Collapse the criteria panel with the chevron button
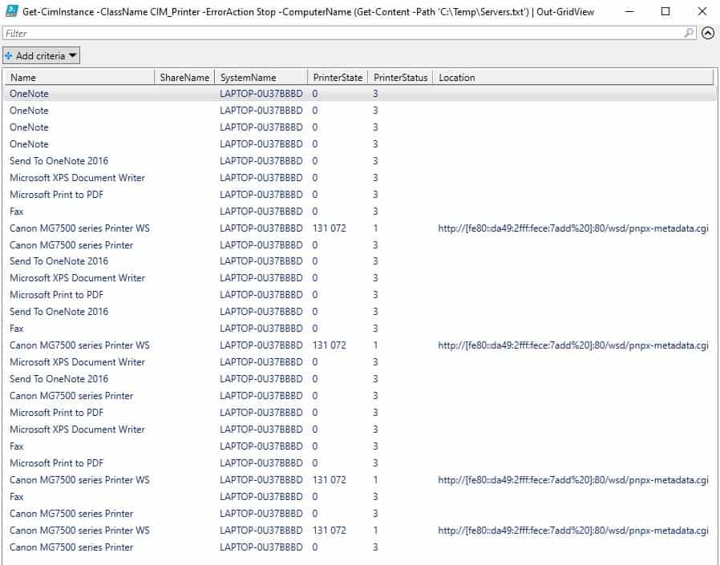720x565 pixels. (x=708, y=33)
